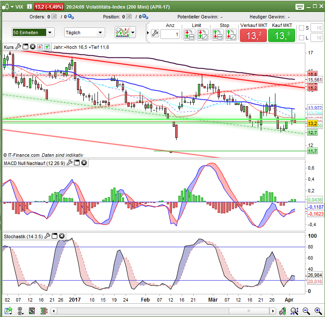Click the 15,561 price axis label
The height and width of the screenshot is (317, 325).
[x=315, y=80]
